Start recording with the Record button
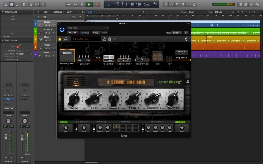The height and width of the screenshot is (164, 263). [x=96, y=5]
